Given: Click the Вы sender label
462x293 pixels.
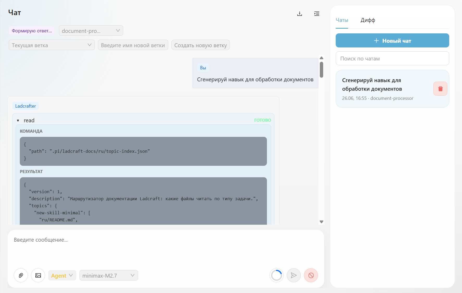Looking at the screenshot, I should point(203,68).
